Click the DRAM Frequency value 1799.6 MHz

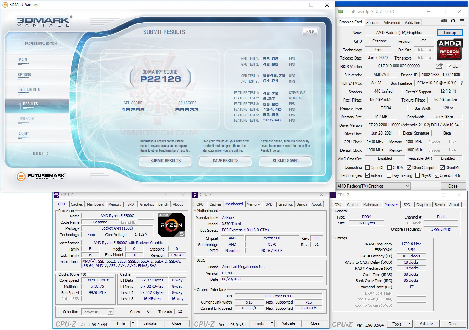411,244
